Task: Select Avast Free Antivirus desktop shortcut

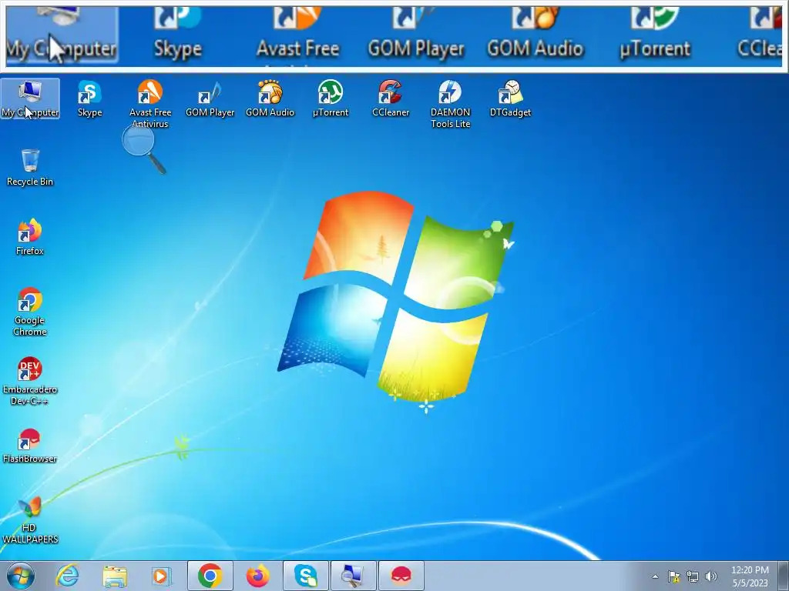Action: click(150, 104)
